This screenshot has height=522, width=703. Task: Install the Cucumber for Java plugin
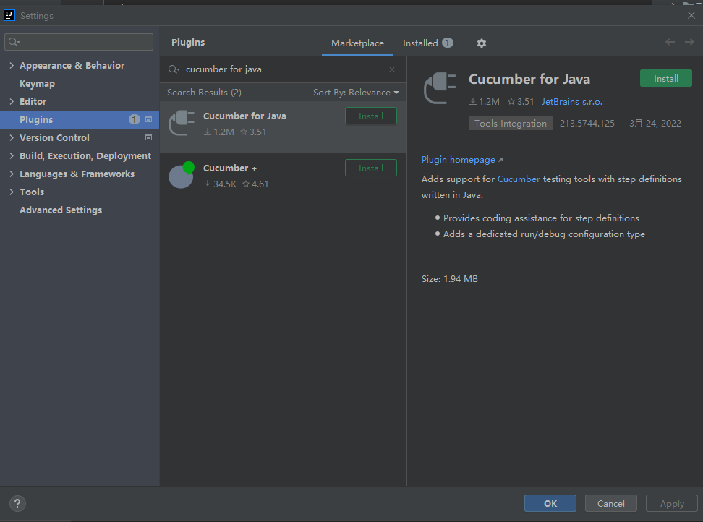click(665, 77)
